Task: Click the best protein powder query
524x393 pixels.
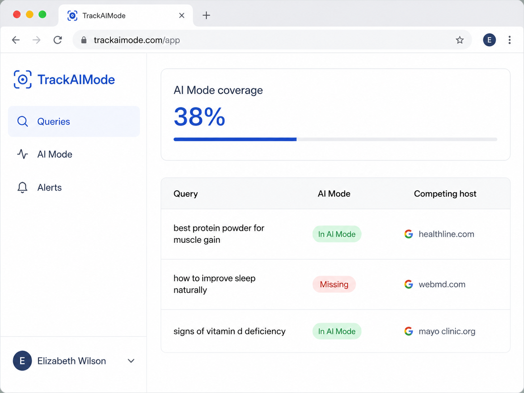Action: point(219,234)
